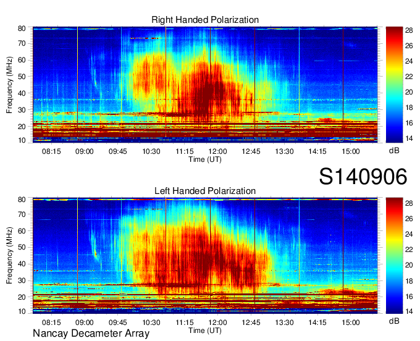Click the dark blue end of the bottom colorbar

(394, 309)
